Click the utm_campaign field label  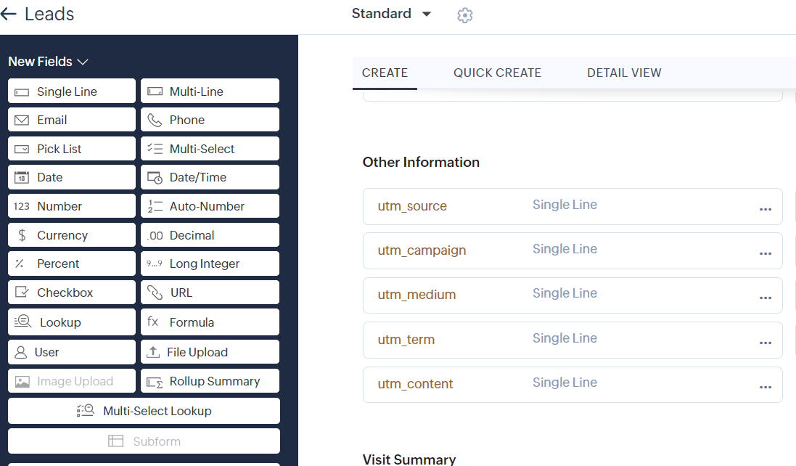(x=422, y=250)
